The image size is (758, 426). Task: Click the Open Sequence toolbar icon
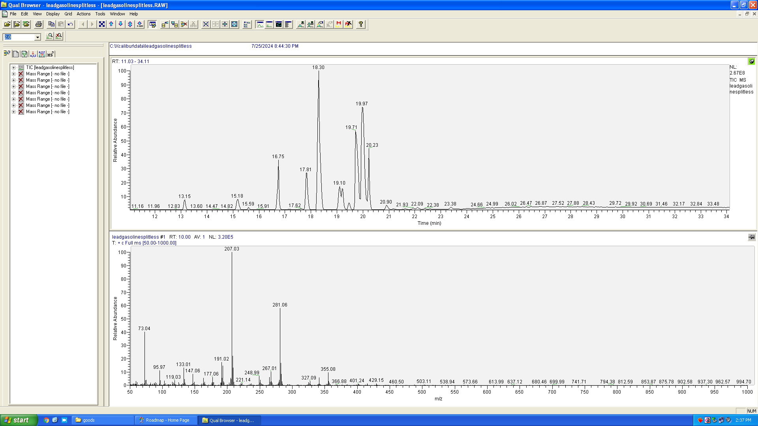tap(17, 24)
